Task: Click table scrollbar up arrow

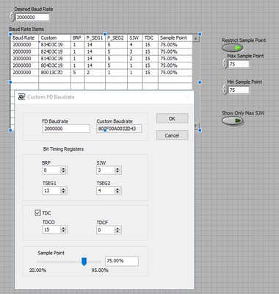Action: click(x=196, y=38)
